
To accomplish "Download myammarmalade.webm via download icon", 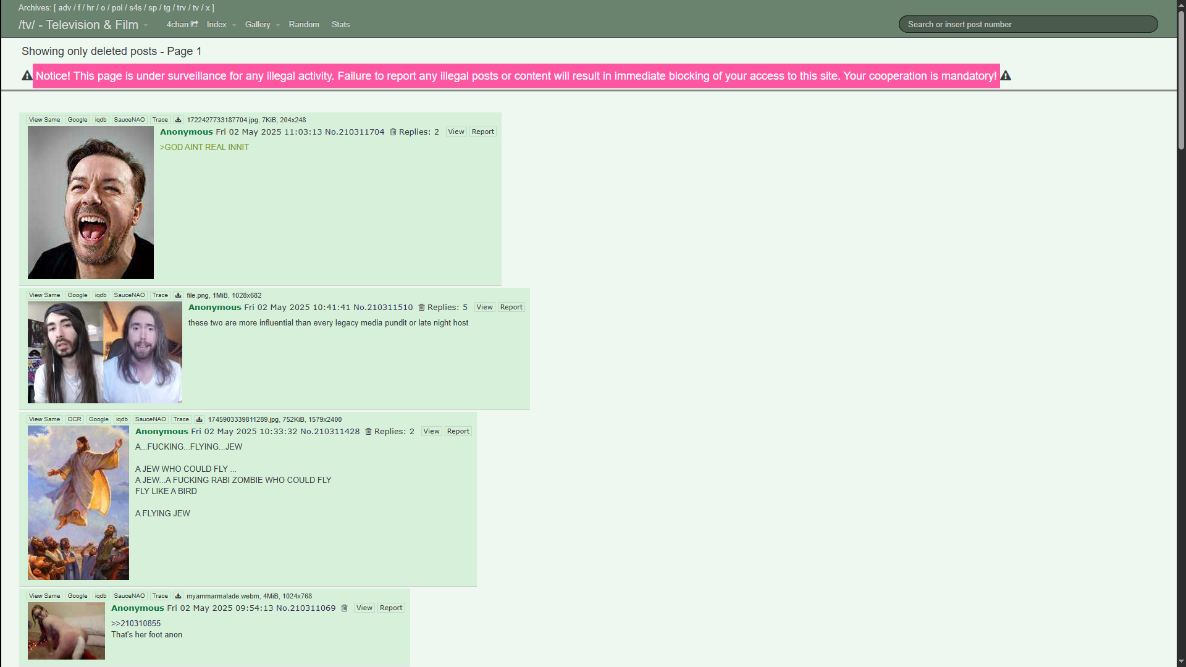I will [x=178, y=596].
